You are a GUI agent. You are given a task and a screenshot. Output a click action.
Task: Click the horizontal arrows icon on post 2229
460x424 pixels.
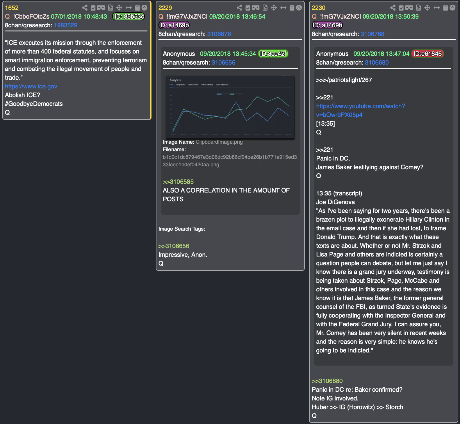(284, 8)
